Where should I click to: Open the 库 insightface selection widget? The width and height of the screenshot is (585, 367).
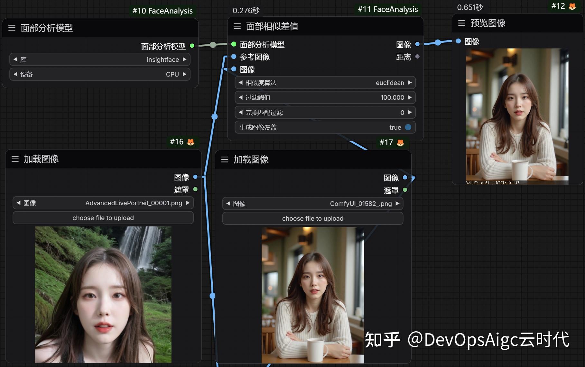[100, 59]
